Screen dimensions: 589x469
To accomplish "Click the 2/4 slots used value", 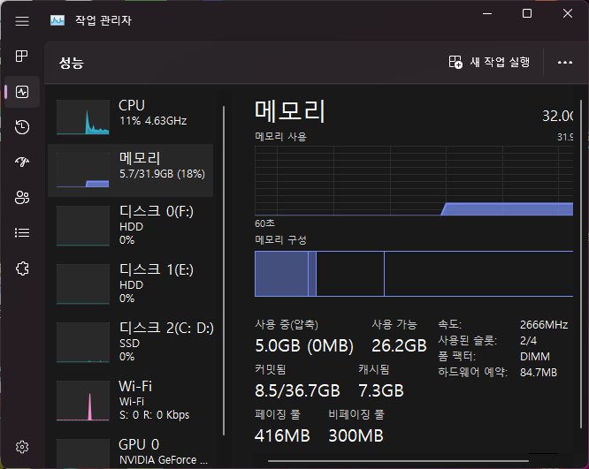I will 528,341.
